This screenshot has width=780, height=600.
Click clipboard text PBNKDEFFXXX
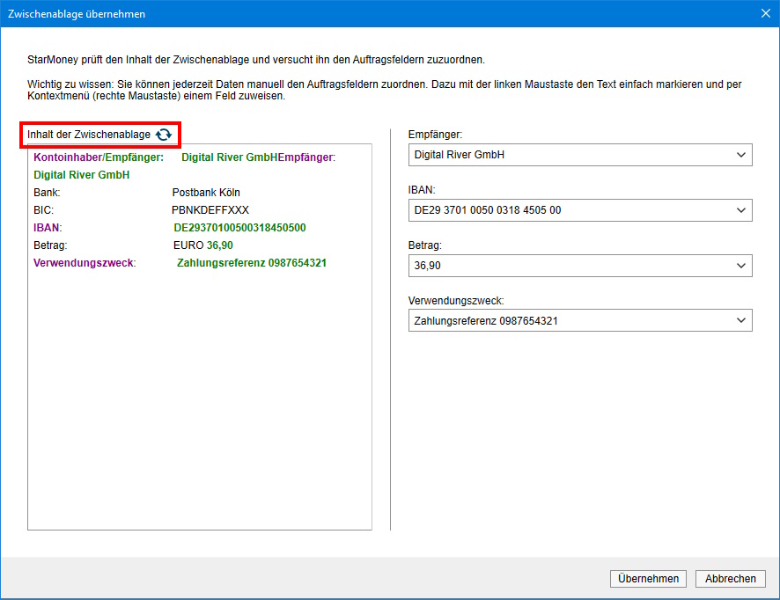[210, 210]
